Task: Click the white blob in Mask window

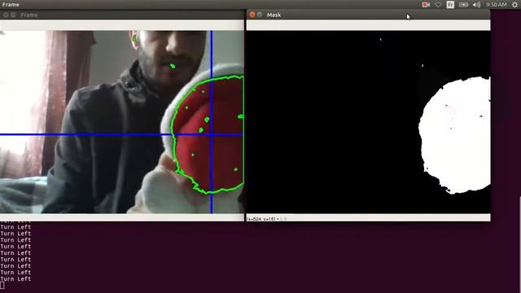Action: 455,136
